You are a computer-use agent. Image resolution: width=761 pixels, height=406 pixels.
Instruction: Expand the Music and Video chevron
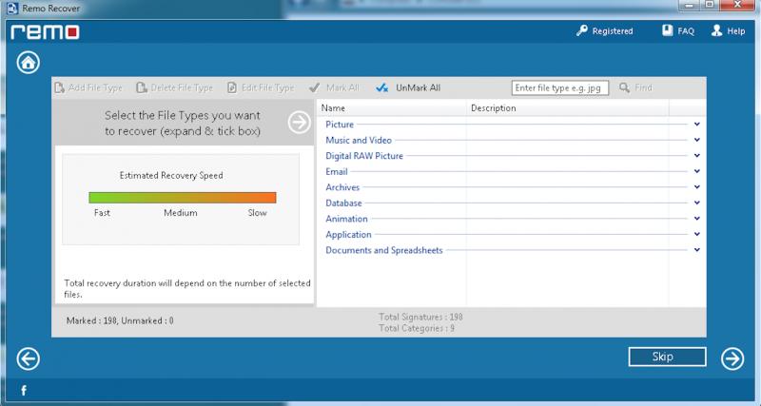tap(697, 140)
